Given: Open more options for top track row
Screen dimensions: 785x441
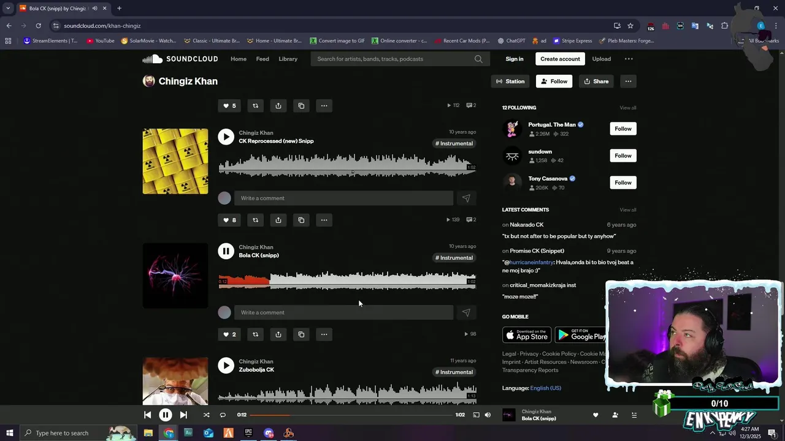Looking at the screenshot, I should click(324, 105).
